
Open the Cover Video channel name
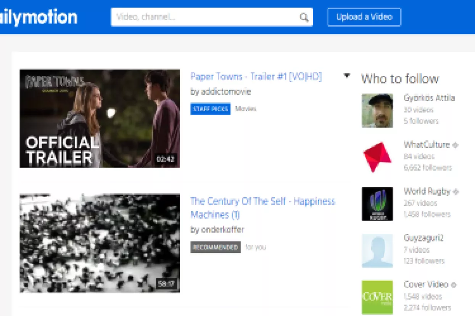coord(426,284)
